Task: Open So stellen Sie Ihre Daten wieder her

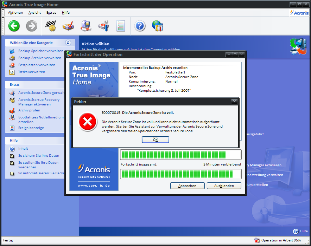Action: [38, 165]
